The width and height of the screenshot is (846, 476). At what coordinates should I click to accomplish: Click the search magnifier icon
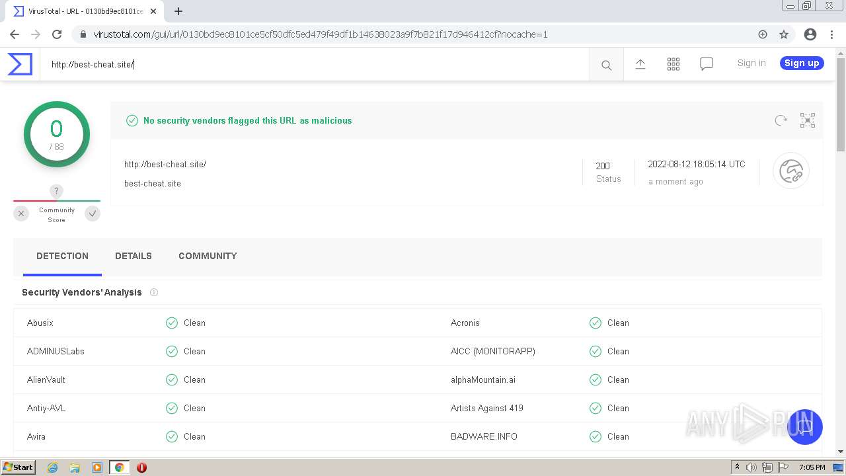pos(606,65)
